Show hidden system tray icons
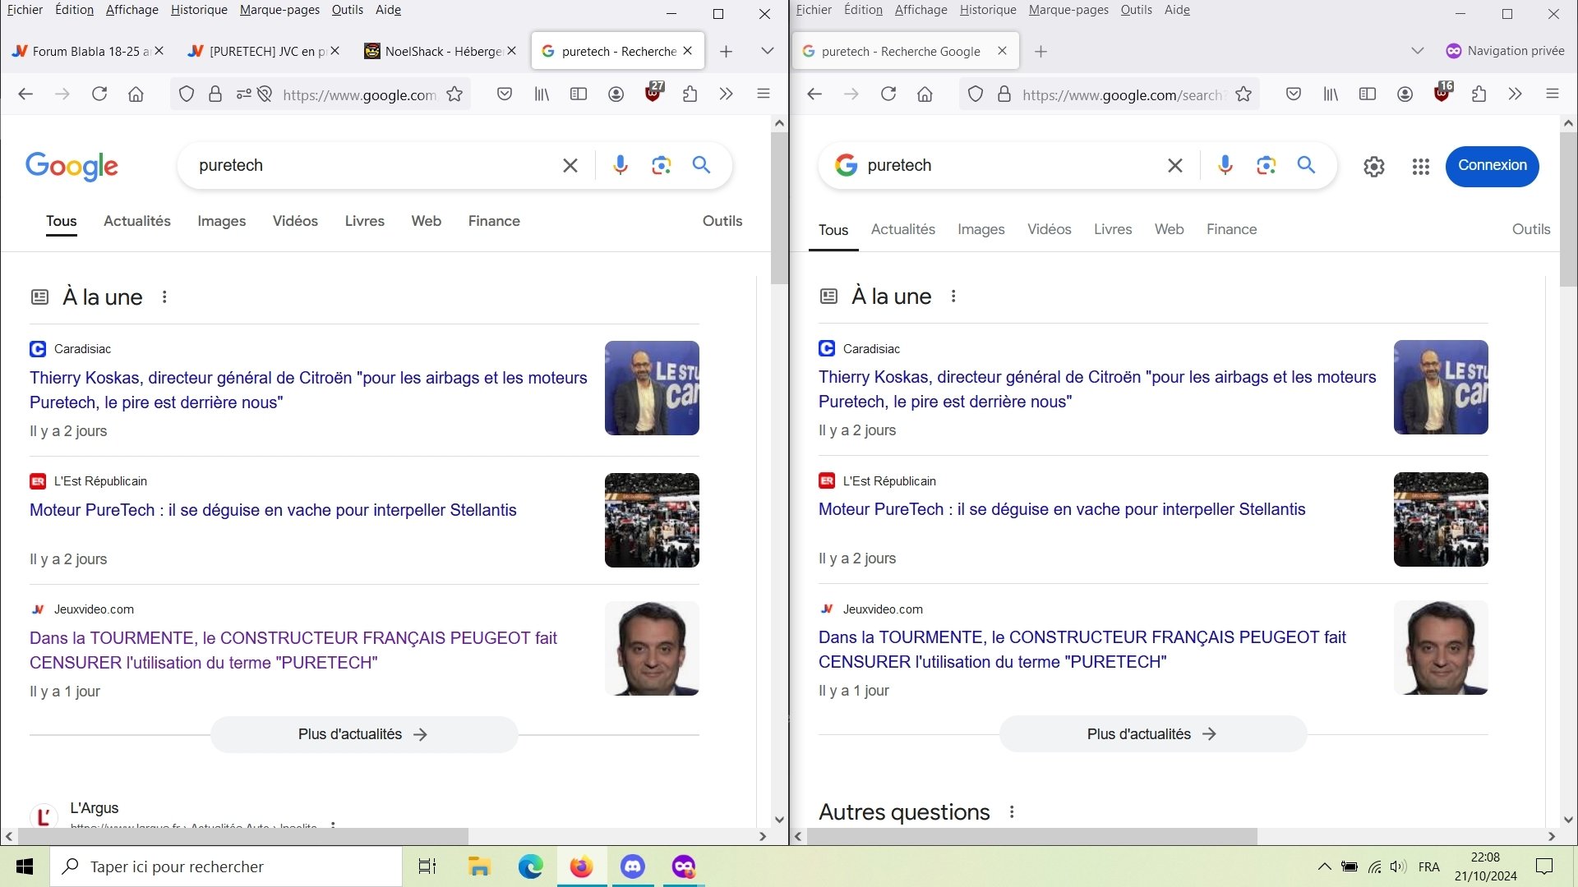This screenshot has width=1578, height=887. point(1324,866)
